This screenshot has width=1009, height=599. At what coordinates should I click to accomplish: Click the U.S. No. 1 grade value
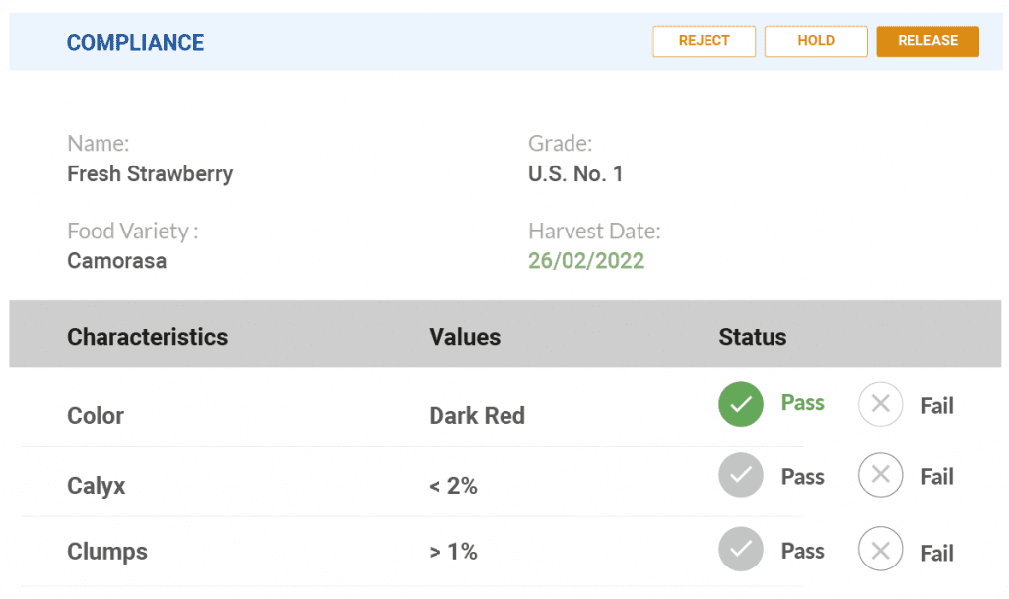575,174
